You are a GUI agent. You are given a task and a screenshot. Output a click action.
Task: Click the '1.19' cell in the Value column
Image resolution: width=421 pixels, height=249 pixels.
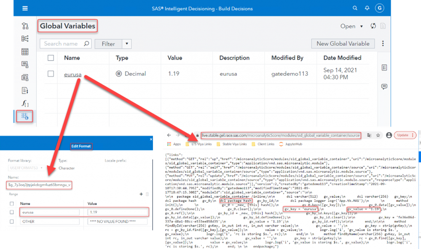click(x=174, y=73)
